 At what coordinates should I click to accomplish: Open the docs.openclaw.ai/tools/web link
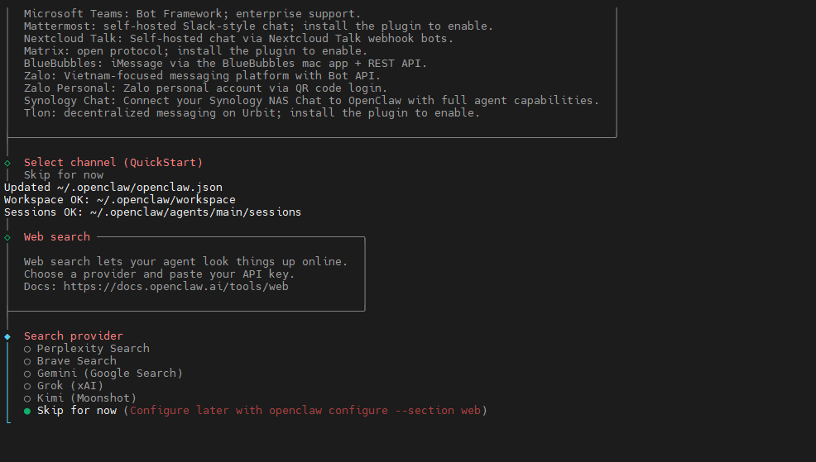tap(176, 286)
